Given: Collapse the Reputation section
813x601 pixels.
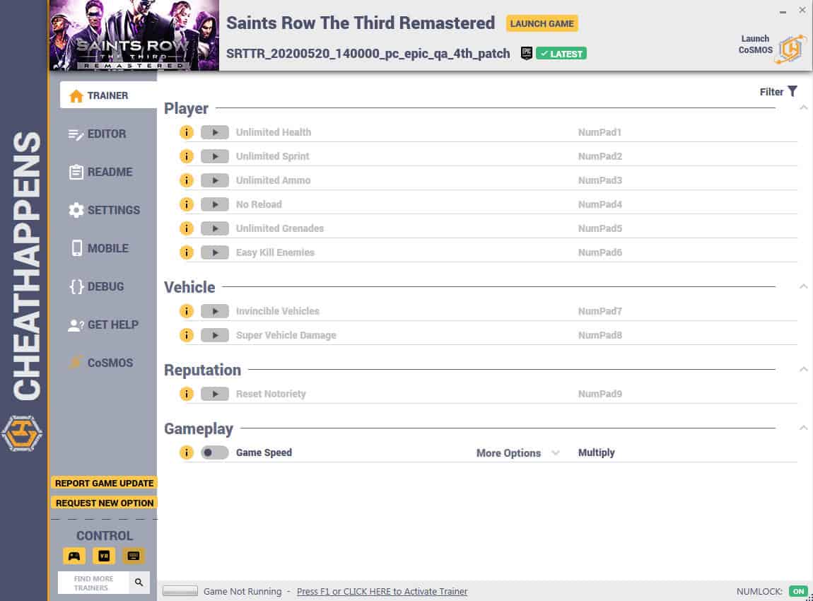Looking at the screenshot, I should 803,370.
